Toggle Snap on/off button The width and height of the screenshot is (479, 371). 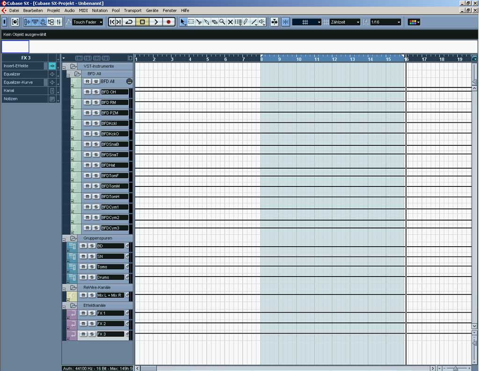point(286,22)
